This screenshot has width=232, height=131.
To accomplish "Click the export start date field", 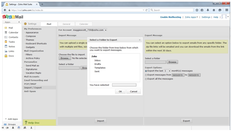I will [x=178, y=75].
